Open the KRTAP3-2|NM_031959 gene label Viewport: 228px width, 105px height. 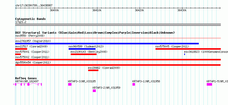pyautogui.click(x=106, y=88)
